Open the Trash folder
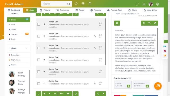This screenshot has height=96, width=170. [x=19, y=39]
